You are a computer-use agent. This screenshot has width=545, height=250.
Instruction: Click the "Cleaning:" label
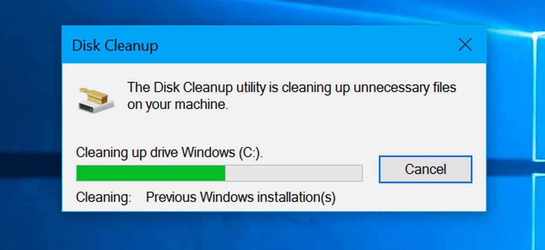tap(103, 197)
